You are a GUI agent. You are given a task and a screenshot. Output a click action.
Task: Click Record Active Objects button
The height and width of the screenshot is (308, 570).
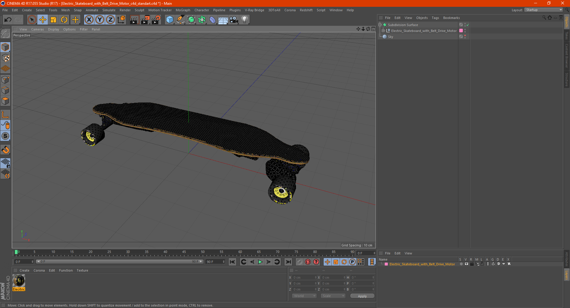tap(299, 262)
